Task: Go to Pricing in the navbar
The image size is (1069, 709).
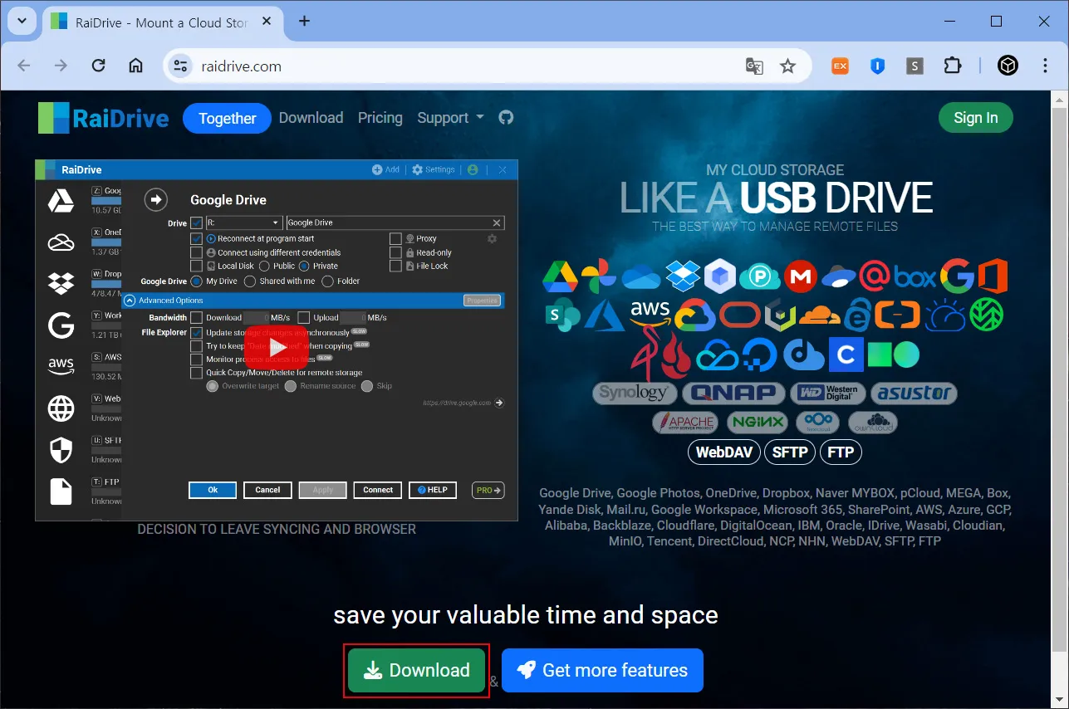Action: 380,118
